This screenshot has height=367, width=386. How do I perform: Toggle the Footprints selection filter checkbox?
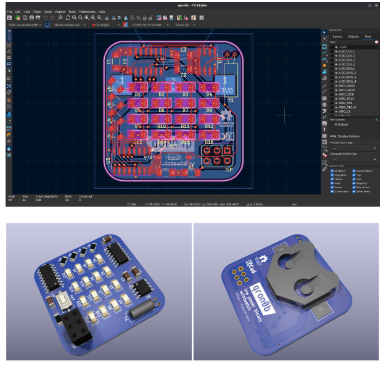click(332, 175)
